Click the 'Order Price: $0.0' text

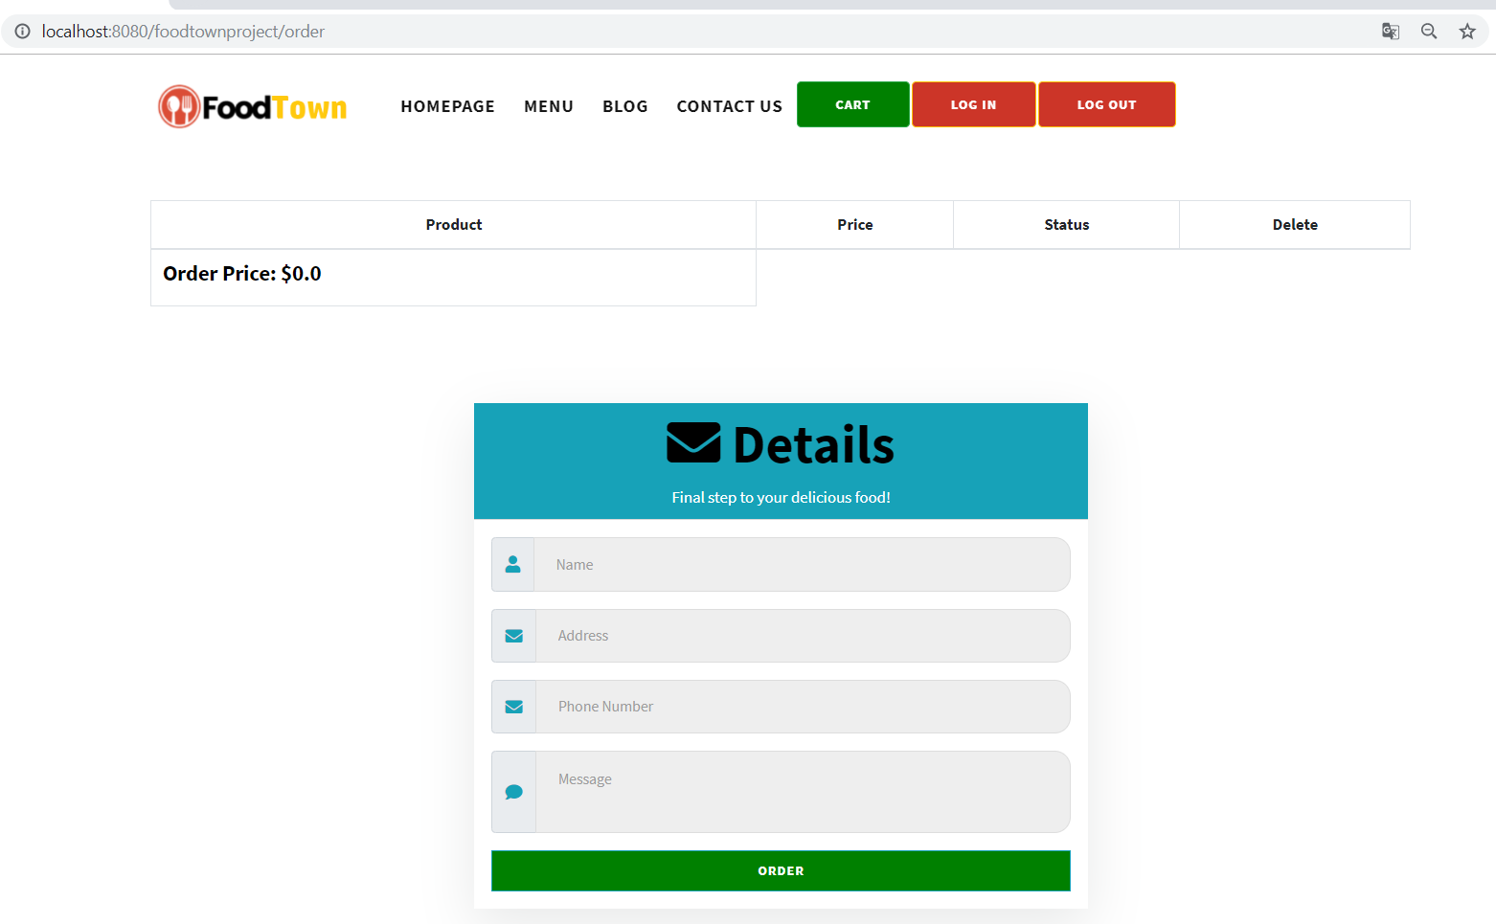pos(242,274)
